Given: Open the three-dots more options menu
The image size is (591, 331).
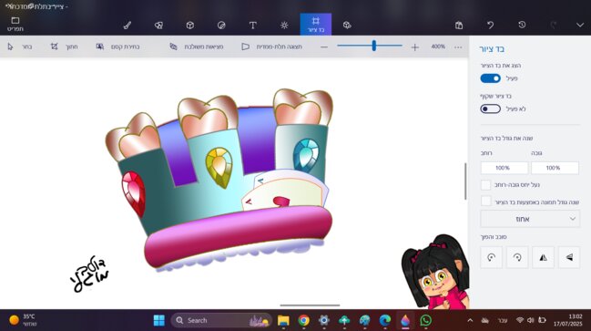Looking at the screenshot, I should (x=458, y=47).
